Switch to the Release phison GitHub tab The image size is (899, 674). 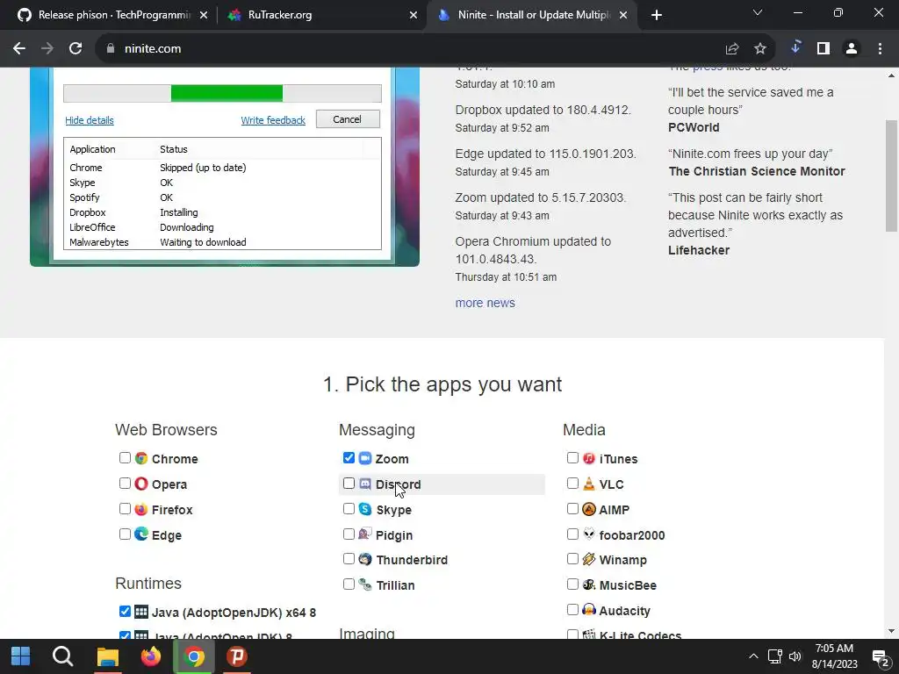click(113, 15)
